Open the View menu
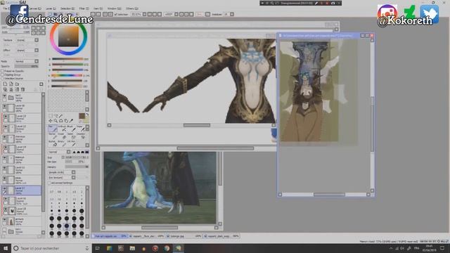The image size is (450, 253). click(x=98, y=8)
